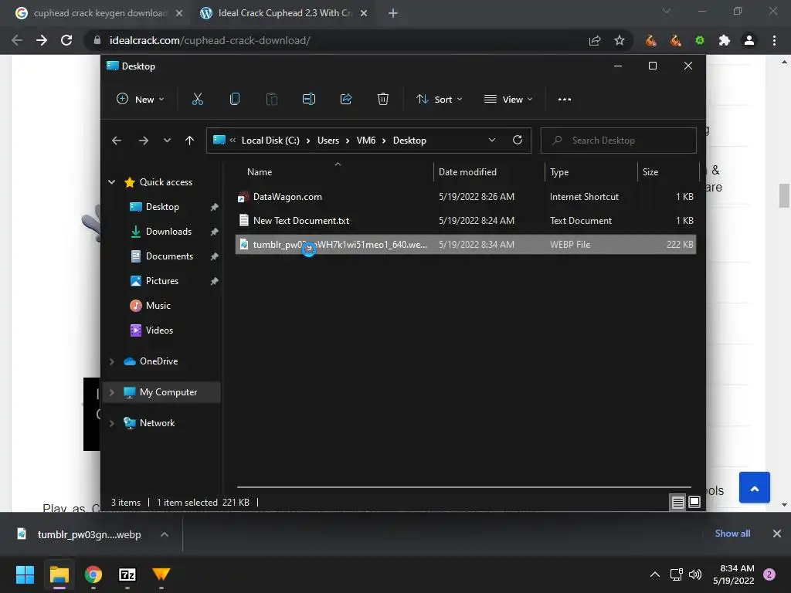Go up one folder level in Explorer
791x593 pixels.
click(x=190, y=141)
